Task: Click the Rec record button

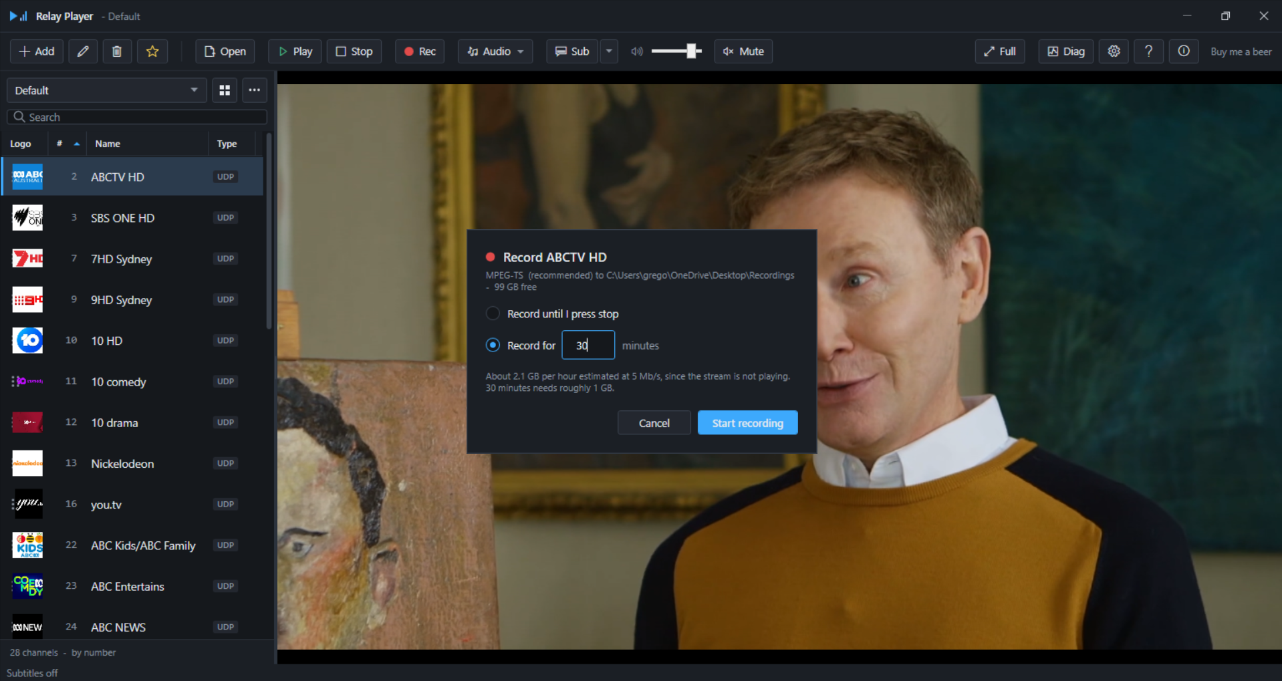Action: pyautogui.click(x=420, y=51)
